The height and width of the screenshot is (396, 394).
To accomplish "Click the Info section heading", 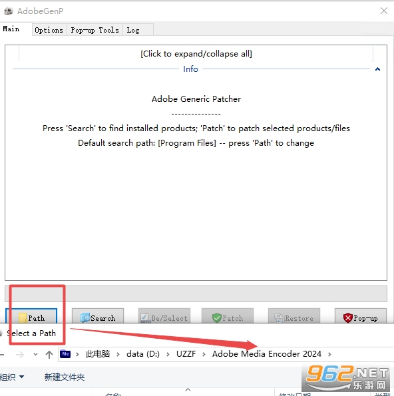I will 191,69.
